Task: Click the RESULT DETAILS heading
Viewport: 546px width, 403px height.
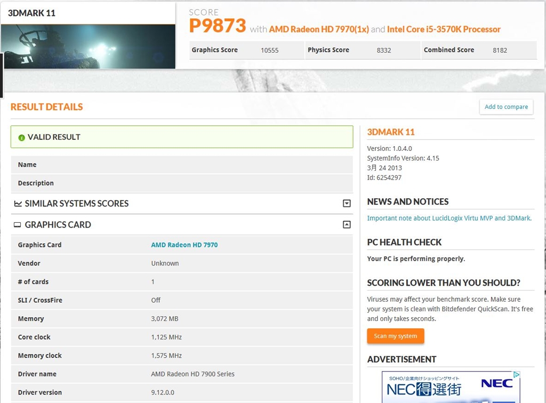Action: point(47,107)
